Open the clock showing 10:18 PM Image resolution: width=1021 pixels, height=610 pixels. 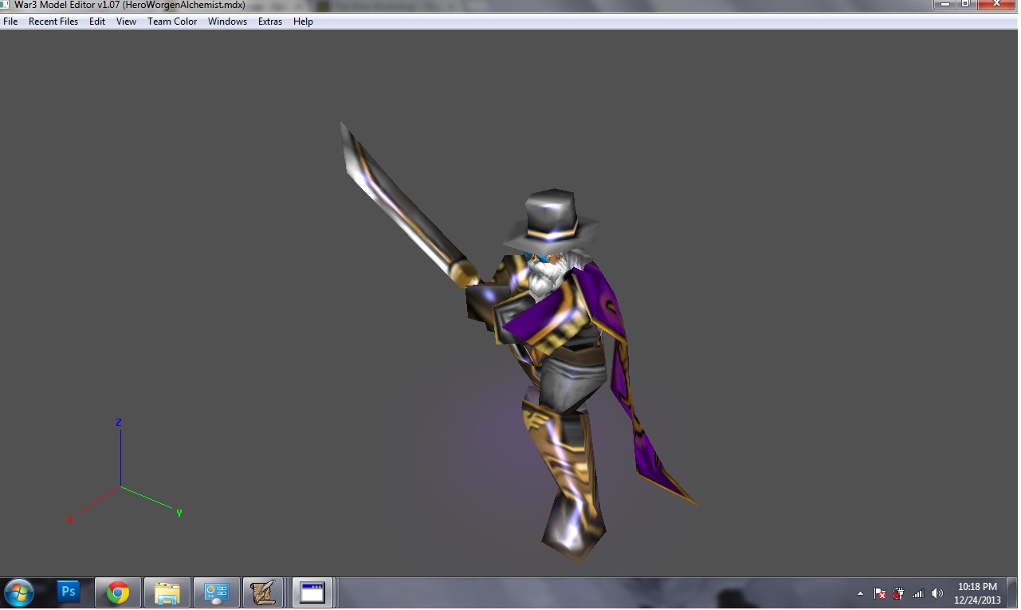(977, 593)
